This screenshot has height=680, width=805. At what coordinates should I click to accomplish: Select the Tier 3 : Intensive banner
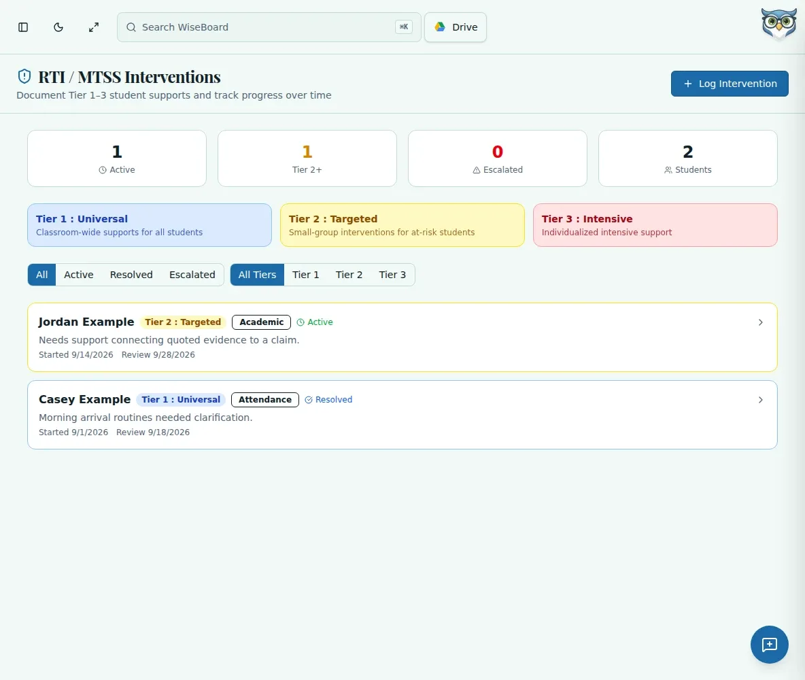pyautogui.click(x=655, y=225)
